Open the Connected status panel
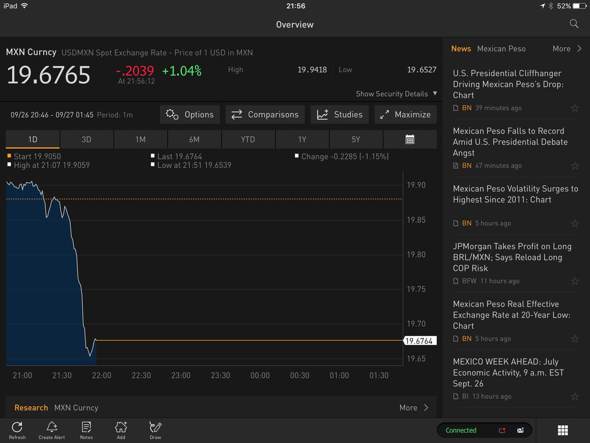590x443 pixels. [461, 430]
